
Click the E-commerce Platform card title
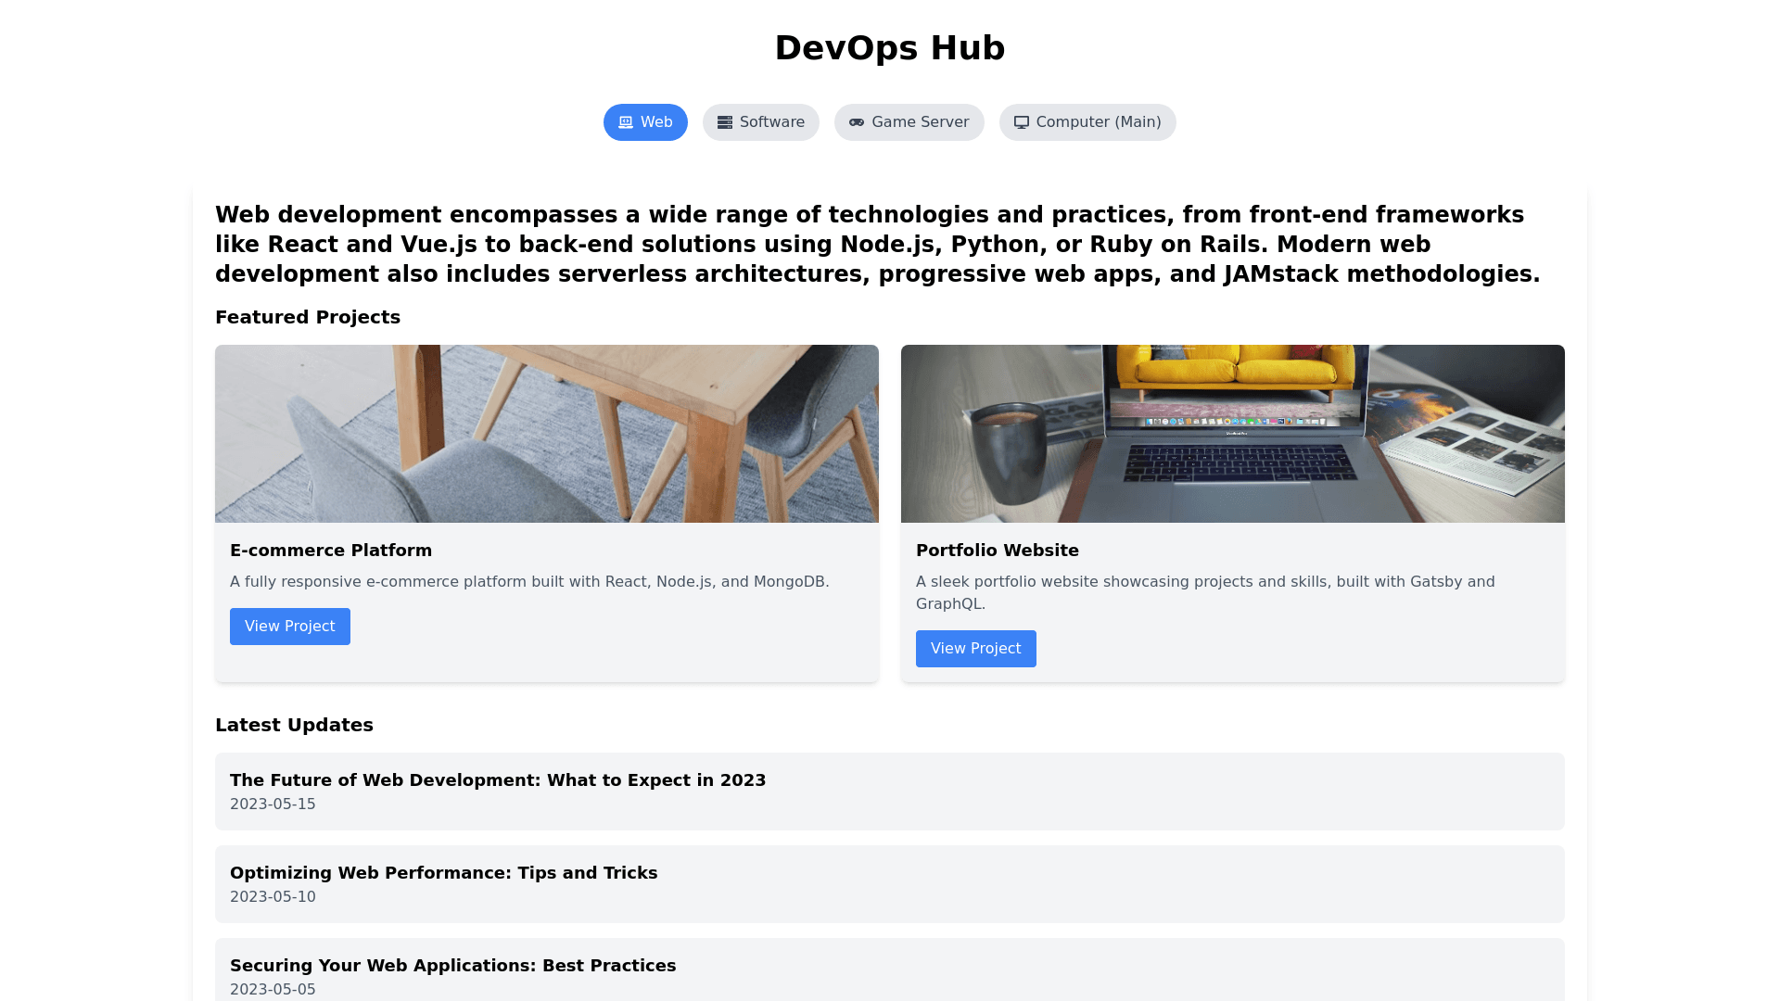(331, 551)
